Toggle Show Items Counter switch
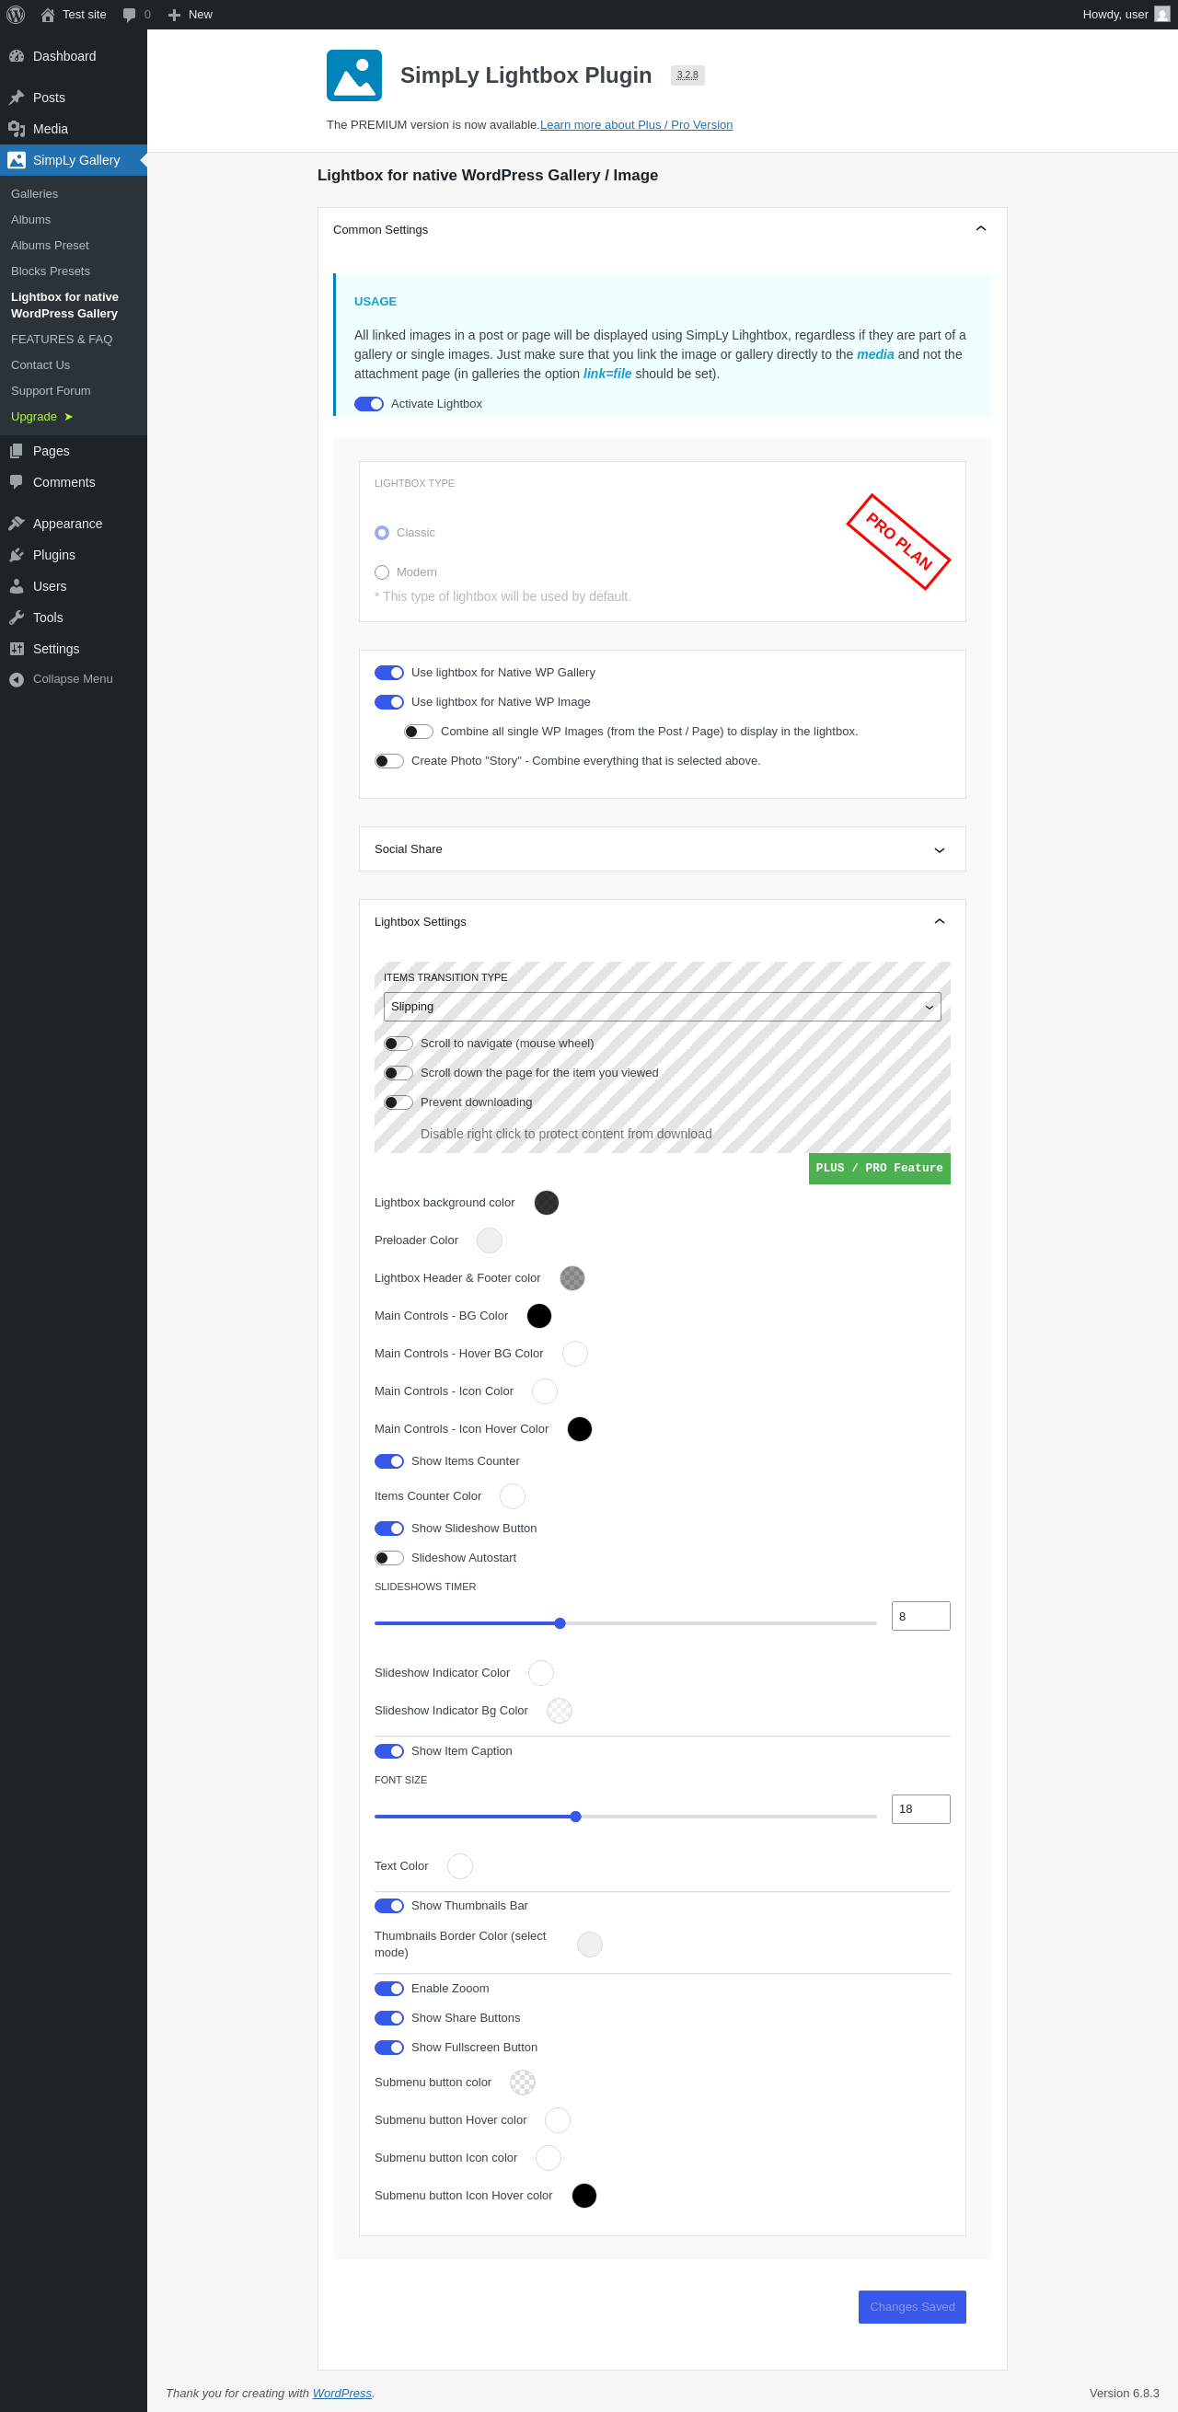 (x=389, y=1460)
